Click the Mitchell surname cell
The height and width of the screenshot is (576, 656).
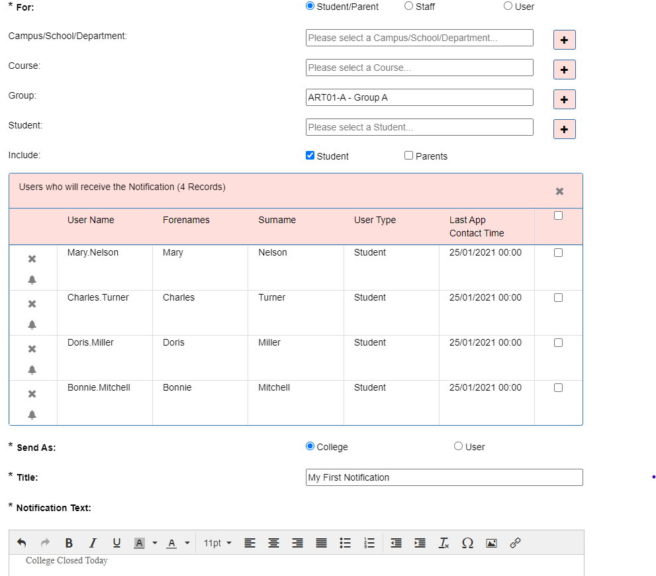pyautogui.click(x=274, y=387)
